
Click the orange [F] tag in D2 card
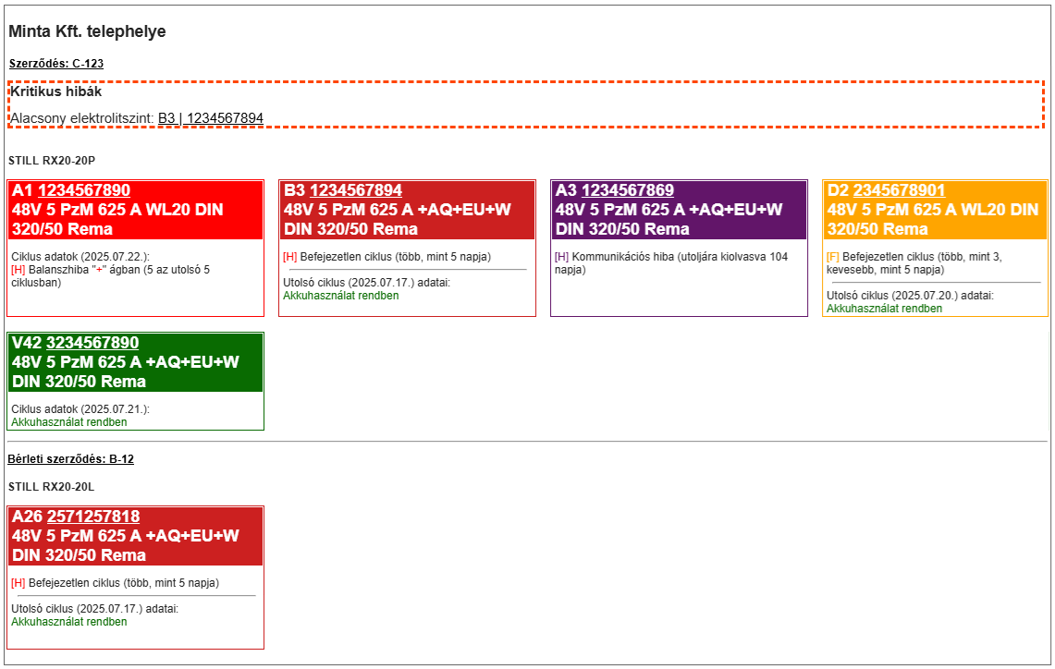tap(833, 256)
